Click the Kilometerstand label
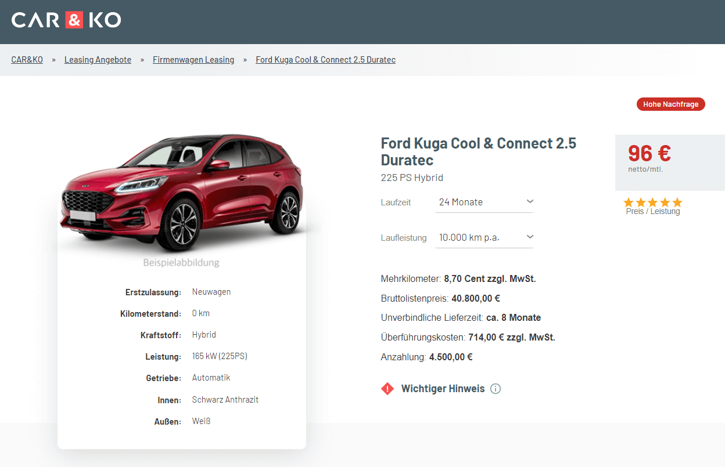This screenshot has height=467, width=725. point(151,313)
